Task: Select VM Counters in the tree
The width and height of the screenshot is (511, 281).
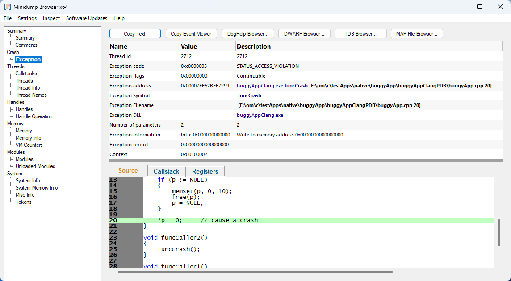Action: (x=29, y=145)
